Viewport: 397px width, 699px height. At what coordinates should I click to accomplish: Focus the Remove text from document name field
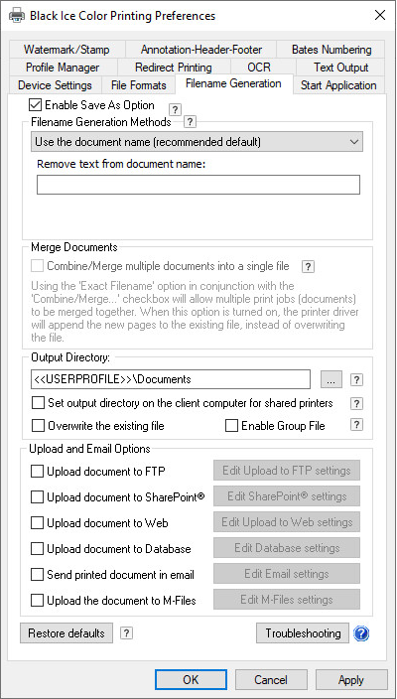(198, 185)
